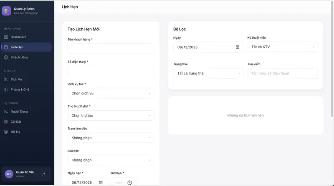
Task: Click the Tìm kiếm search box
Action: click(282, 73)
